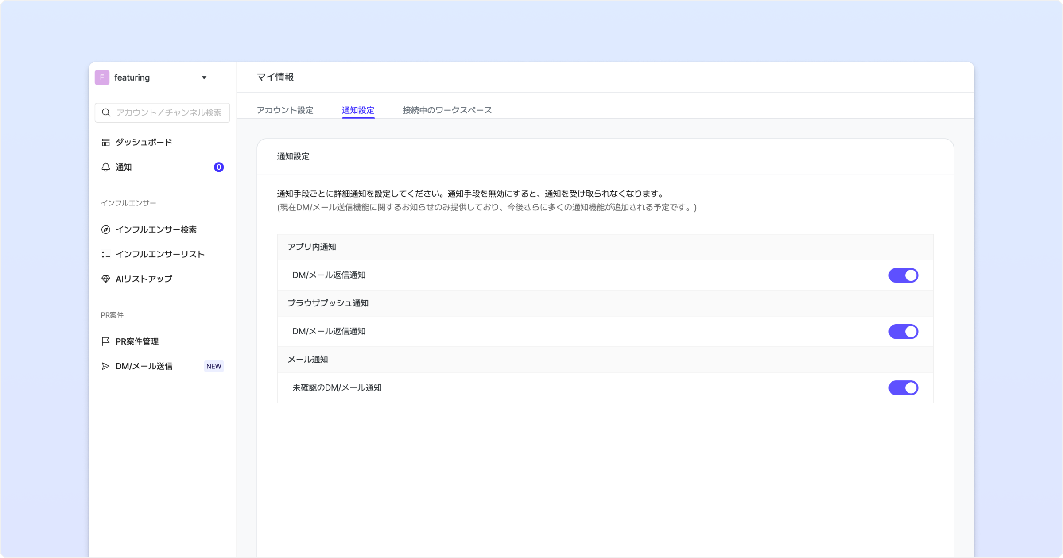Open 接続中のワークスペース tab
This screenshot has height=558, width=1063.
pyautogui.click(x=447, y=110)
